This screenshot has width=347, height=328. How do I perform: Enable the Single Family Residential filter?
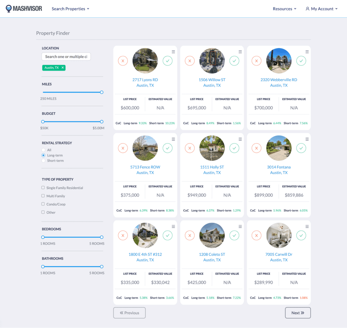43,188
